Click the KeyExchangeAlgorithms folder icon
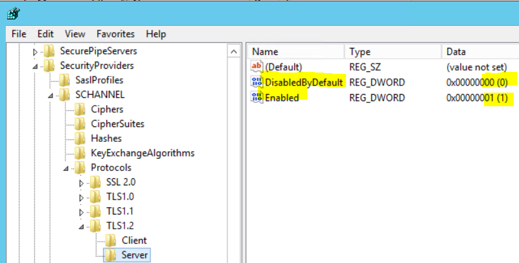Image resolution: width=519 pixels, height=263 pixels. pos(80,153)
